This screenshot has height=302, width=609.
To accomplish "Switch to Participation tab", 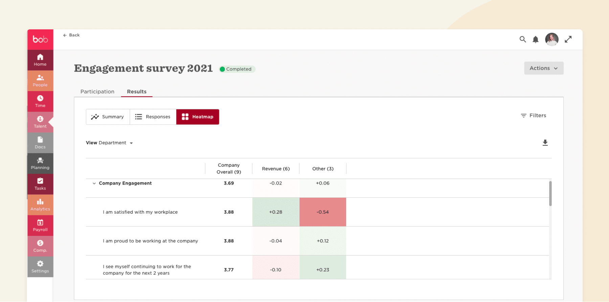I will (97, 91).
